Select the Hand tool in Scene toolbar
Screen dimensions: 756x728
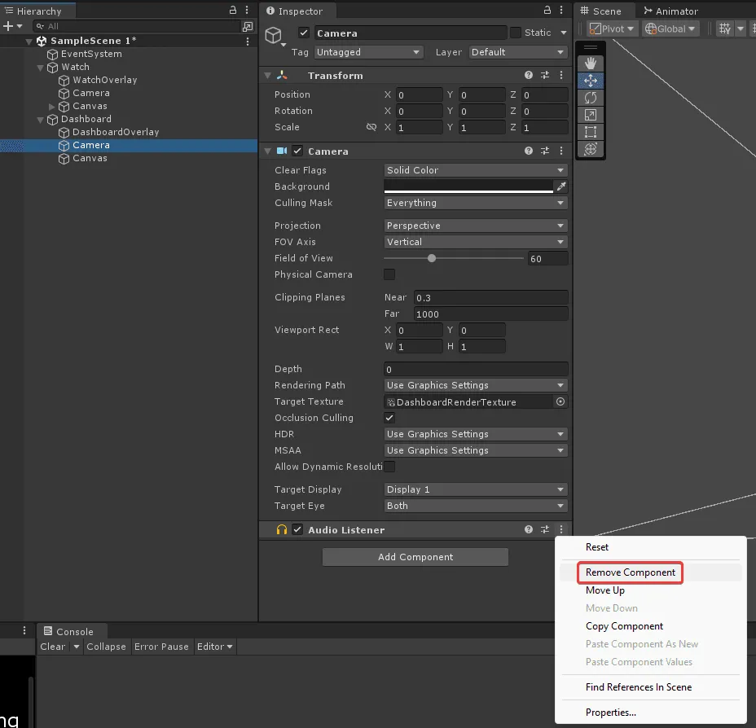click(591, 64)
